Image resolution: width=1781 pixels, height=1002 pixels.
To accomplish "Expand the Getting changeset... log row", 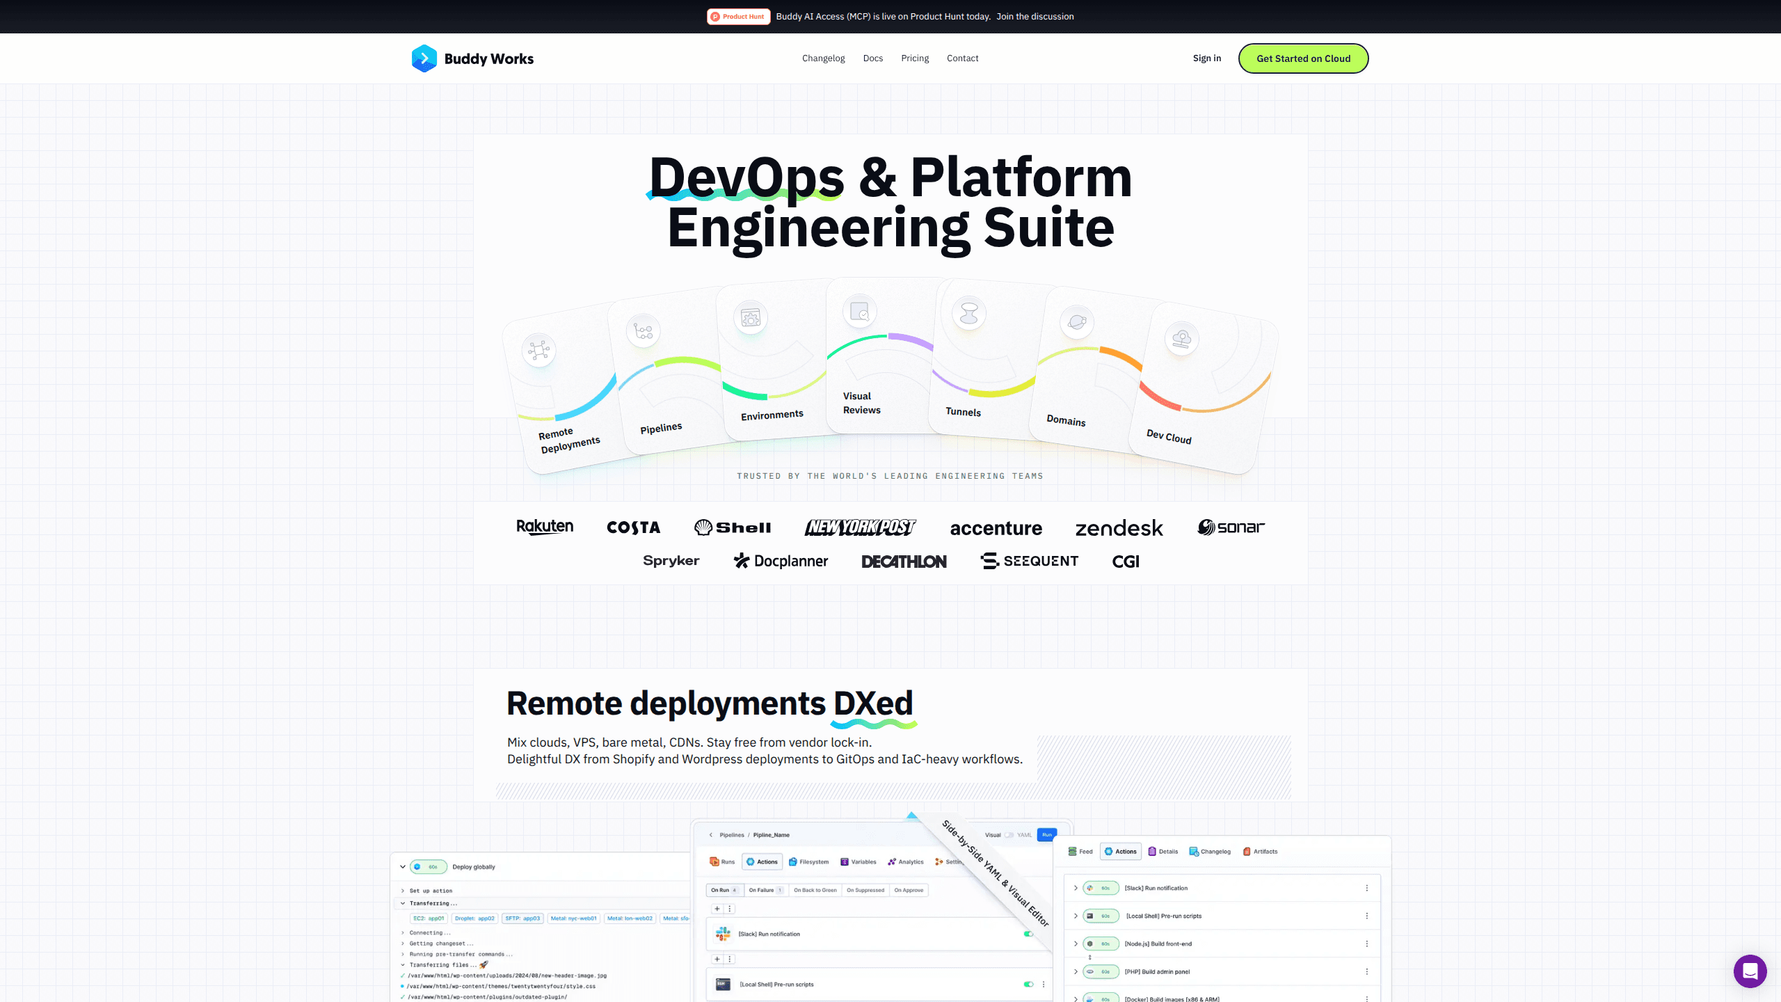I will click(402, 944).
